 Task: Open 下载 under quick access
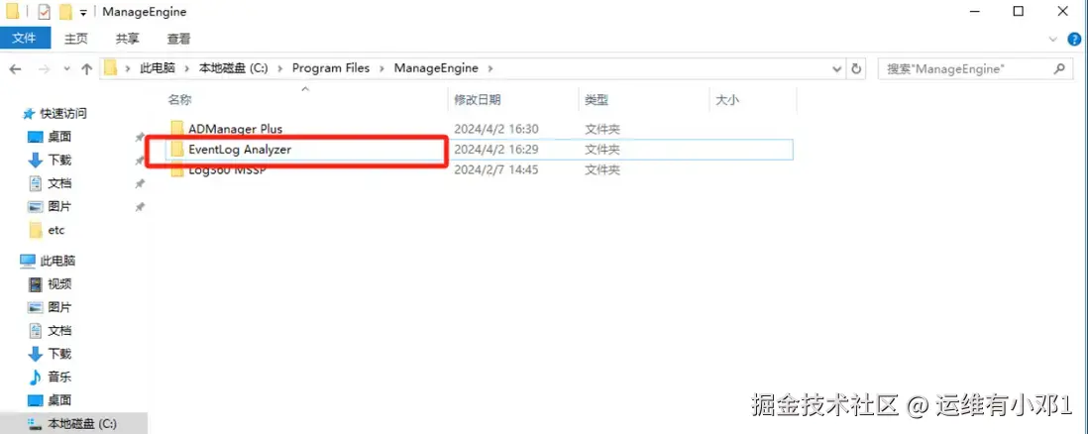(59, 160)
